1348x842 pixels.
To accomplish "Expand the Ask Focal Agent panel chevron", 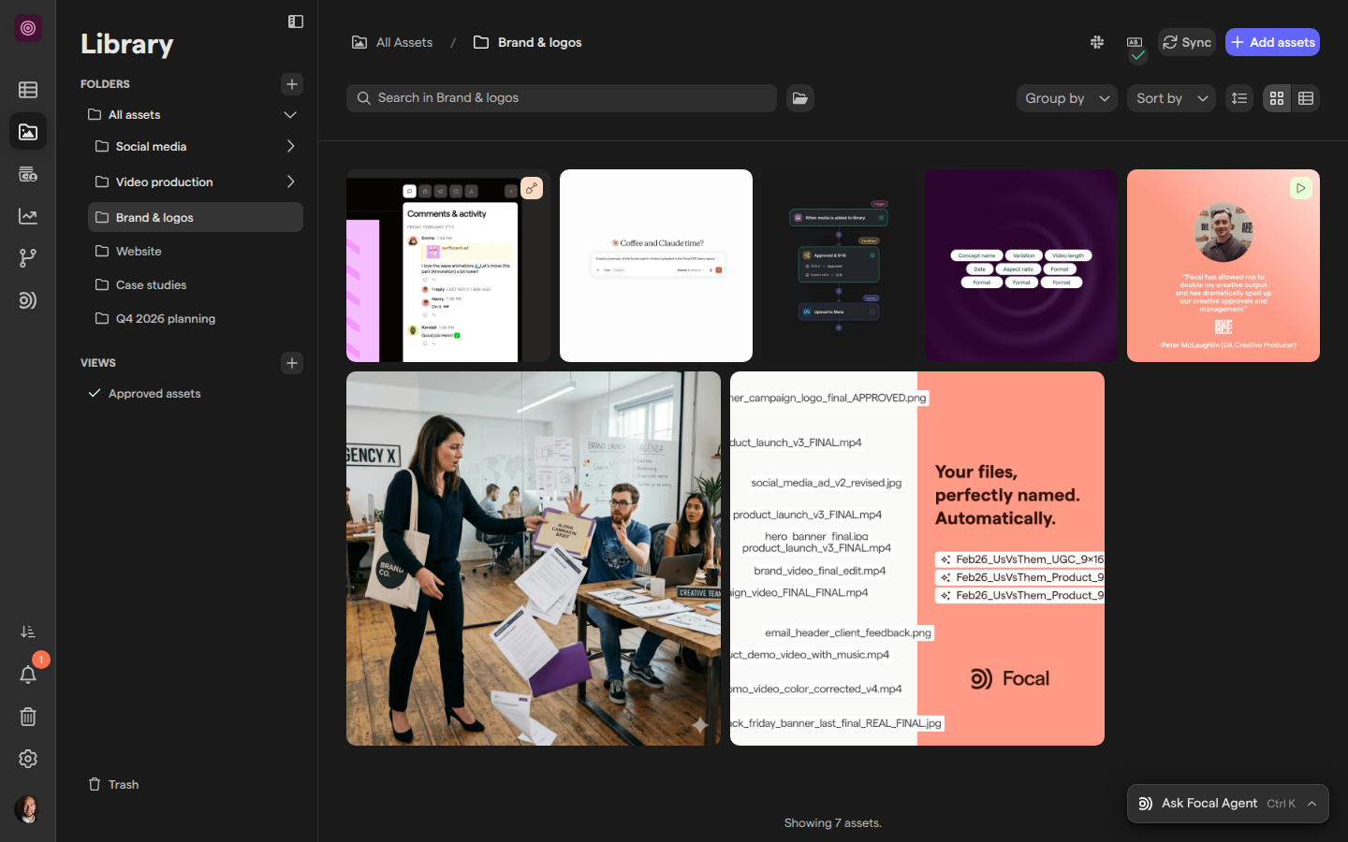I will (x=1312, y=804).
